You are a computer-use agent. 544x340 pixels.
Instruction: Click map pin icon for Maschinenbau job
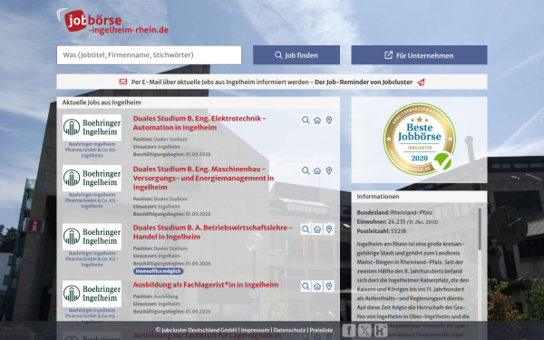coord(329,170)
